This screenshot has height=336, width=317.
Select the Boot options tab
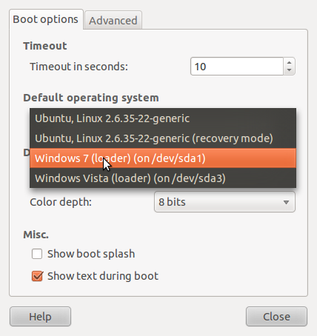(x=46, y=19)
